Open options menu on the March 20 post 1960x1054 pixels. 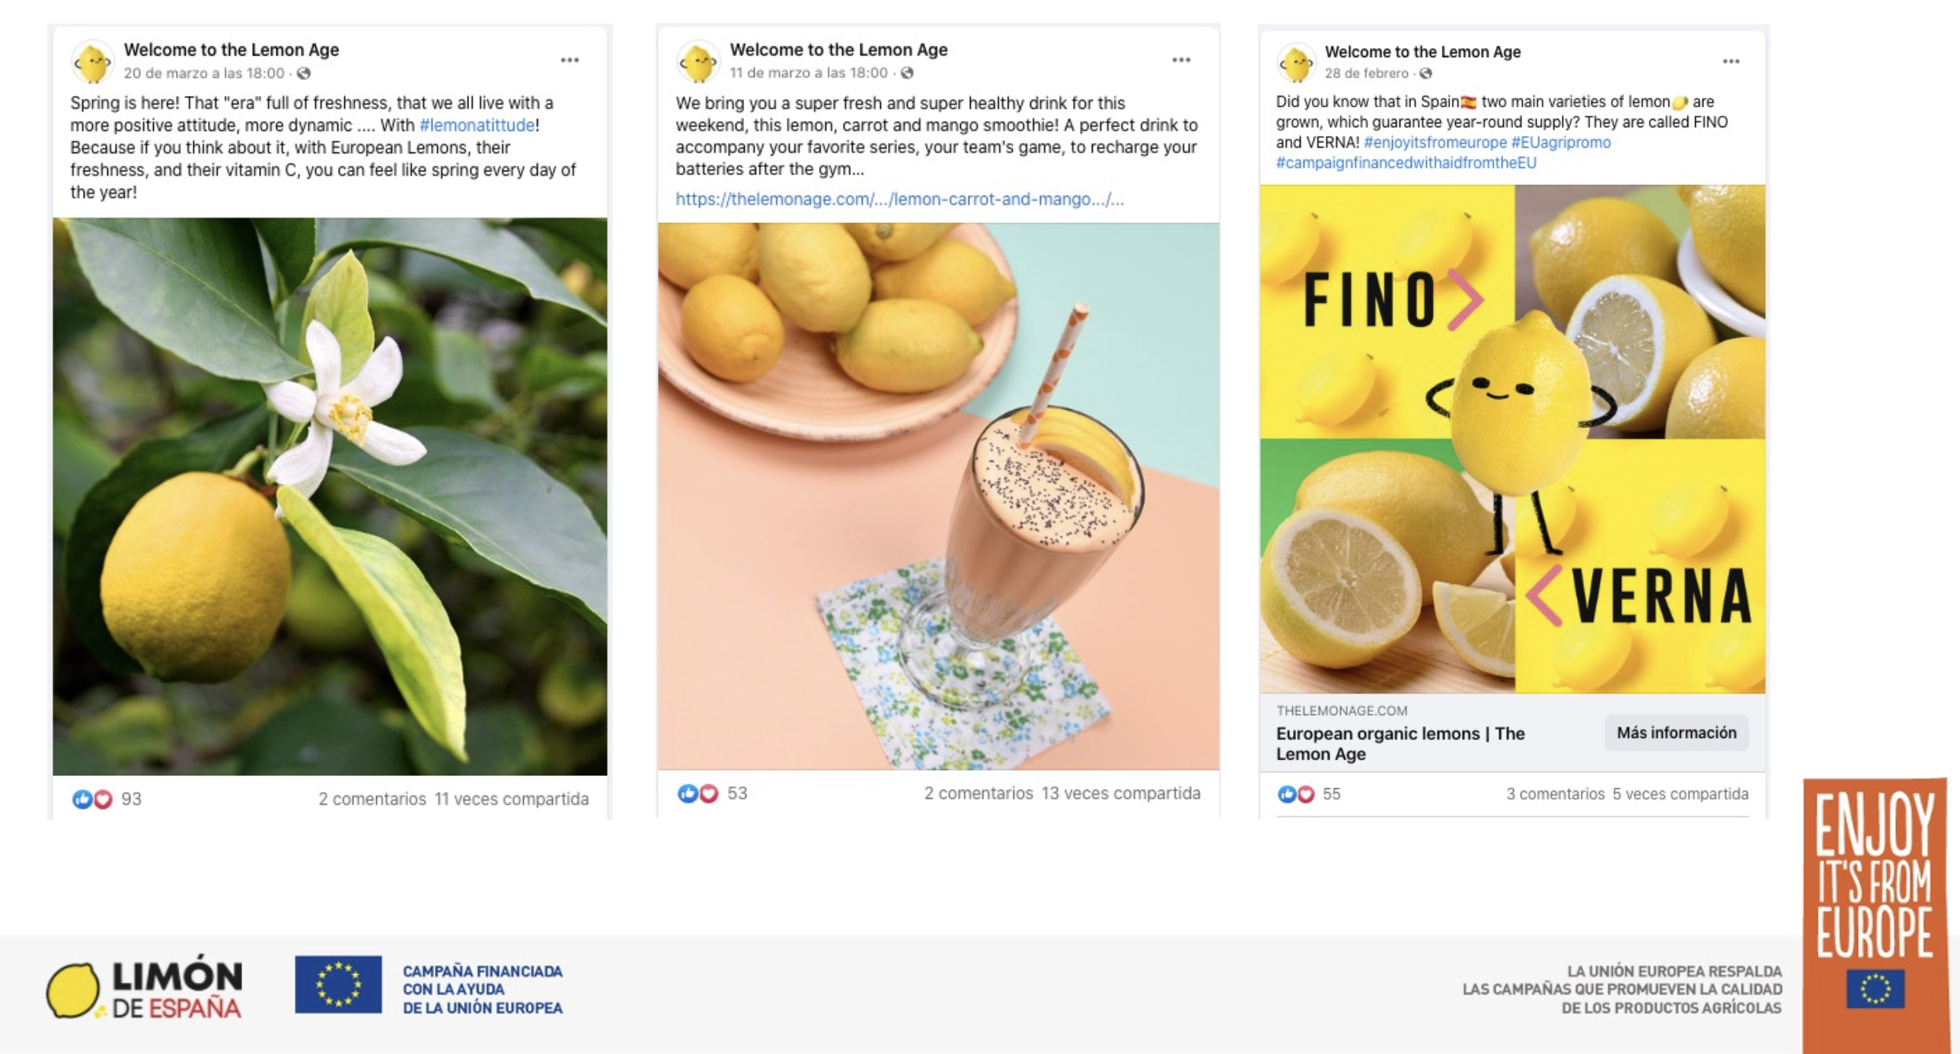[x=570, y=60]
